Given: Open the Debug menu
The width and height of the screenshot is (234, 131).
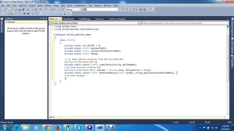Looking at the screenshot, I should coord(48,5).
